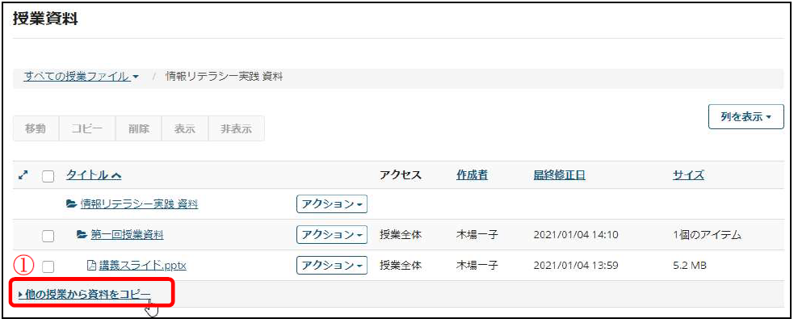
Task: Click folder icon beside 第一回授業資料
Action: (x=82, y=234)
